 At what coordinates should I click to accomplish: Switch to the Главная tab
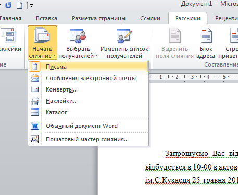[10, 18]
